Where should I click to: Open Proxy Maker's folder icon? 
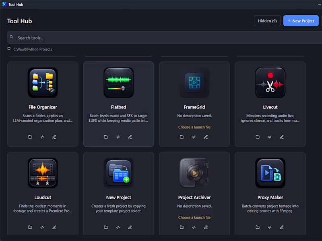tap(258, 227)
